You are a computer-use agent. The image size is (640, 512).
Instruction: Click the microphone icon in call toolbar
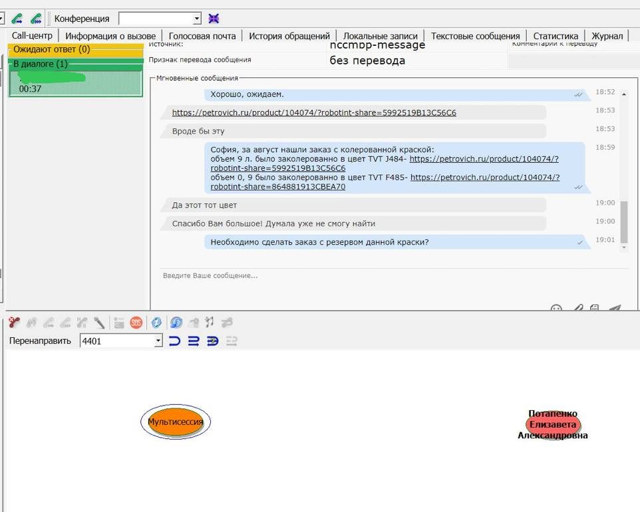click(100, 323)
